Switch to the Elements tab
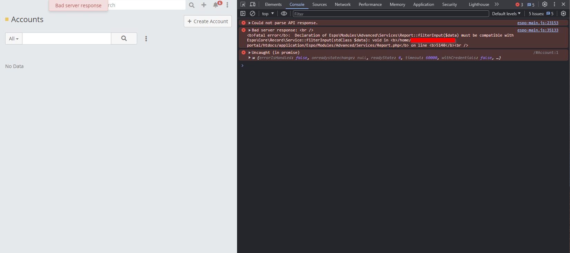This screenshot has width=570, height=253. click(x=273, y=4)
